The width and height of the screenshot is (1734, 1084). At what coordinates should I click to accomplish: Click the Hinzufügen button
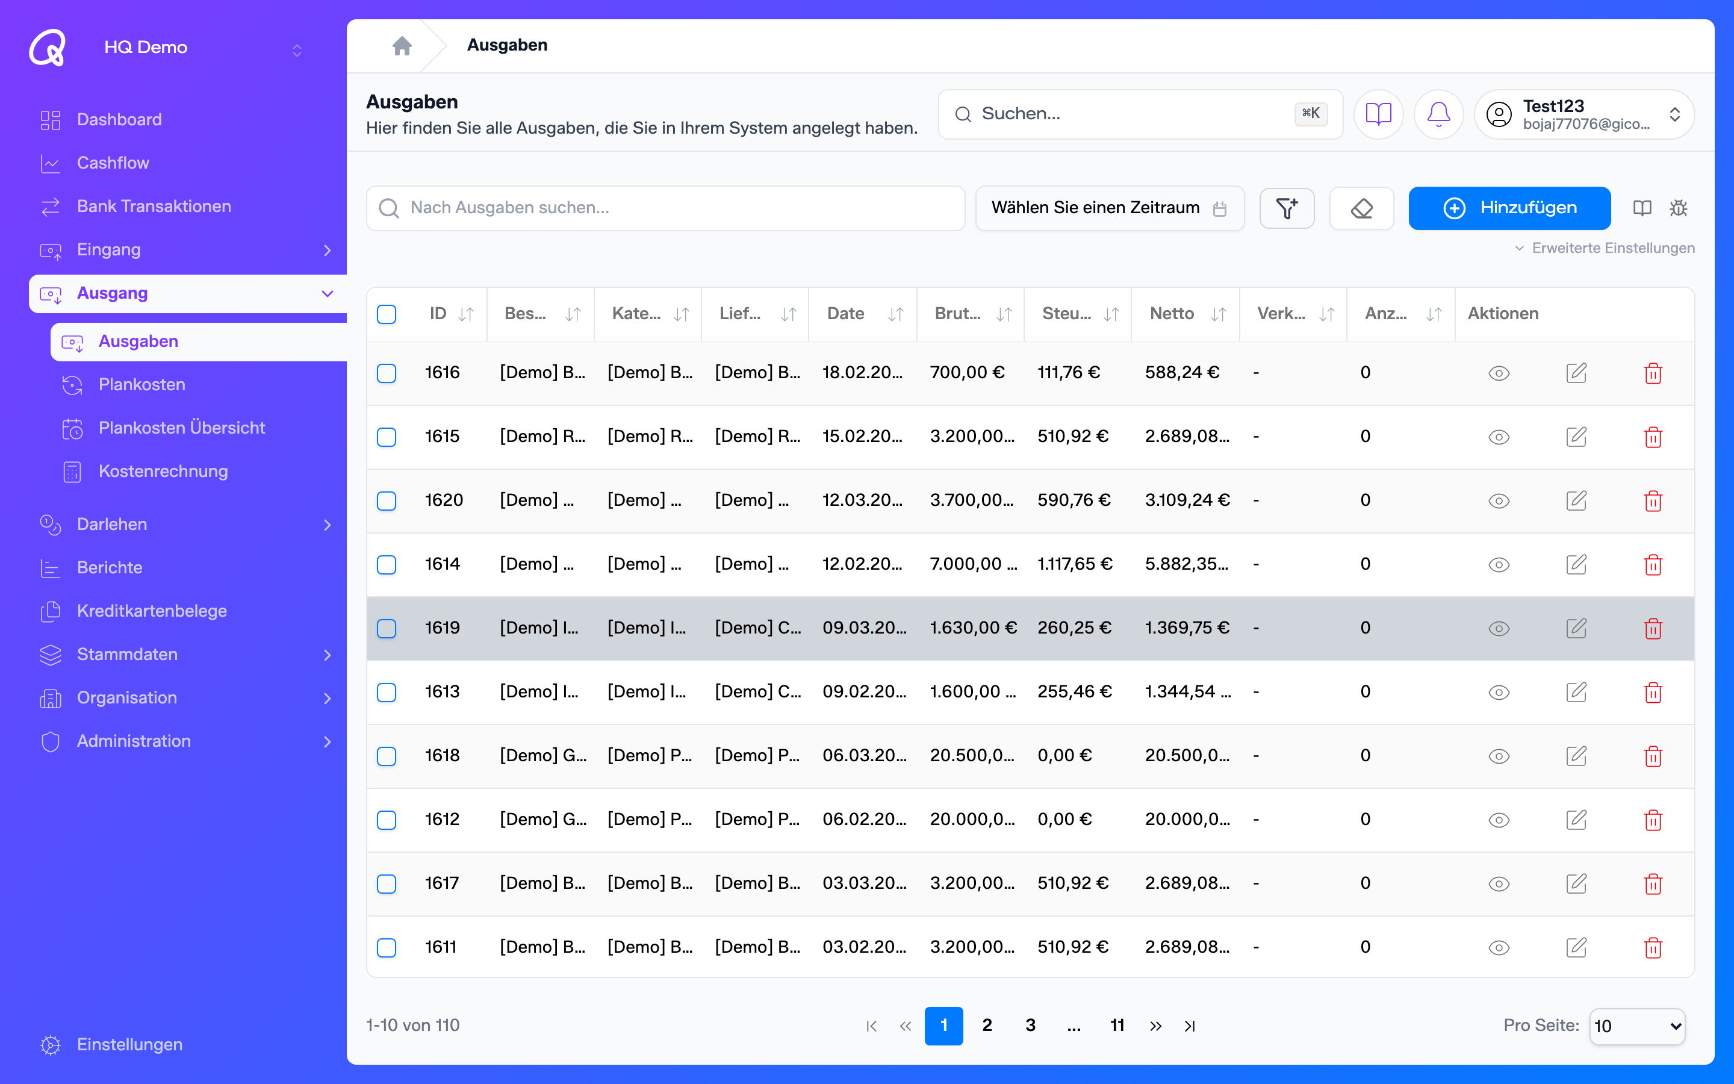[x=1509, y=208]
